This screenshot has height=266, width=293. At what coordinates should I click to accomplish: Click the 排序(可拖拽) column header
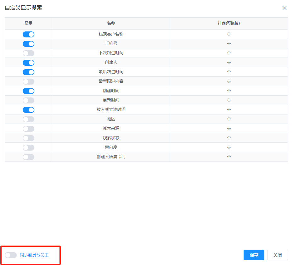pos(229,23)
